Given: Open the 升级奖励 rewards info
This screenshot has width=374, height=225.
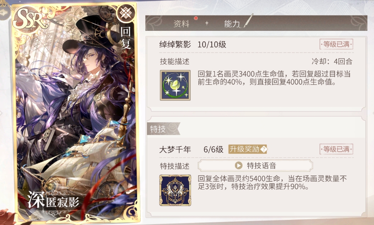Looking at the screenshot, I should click(248, 149).
